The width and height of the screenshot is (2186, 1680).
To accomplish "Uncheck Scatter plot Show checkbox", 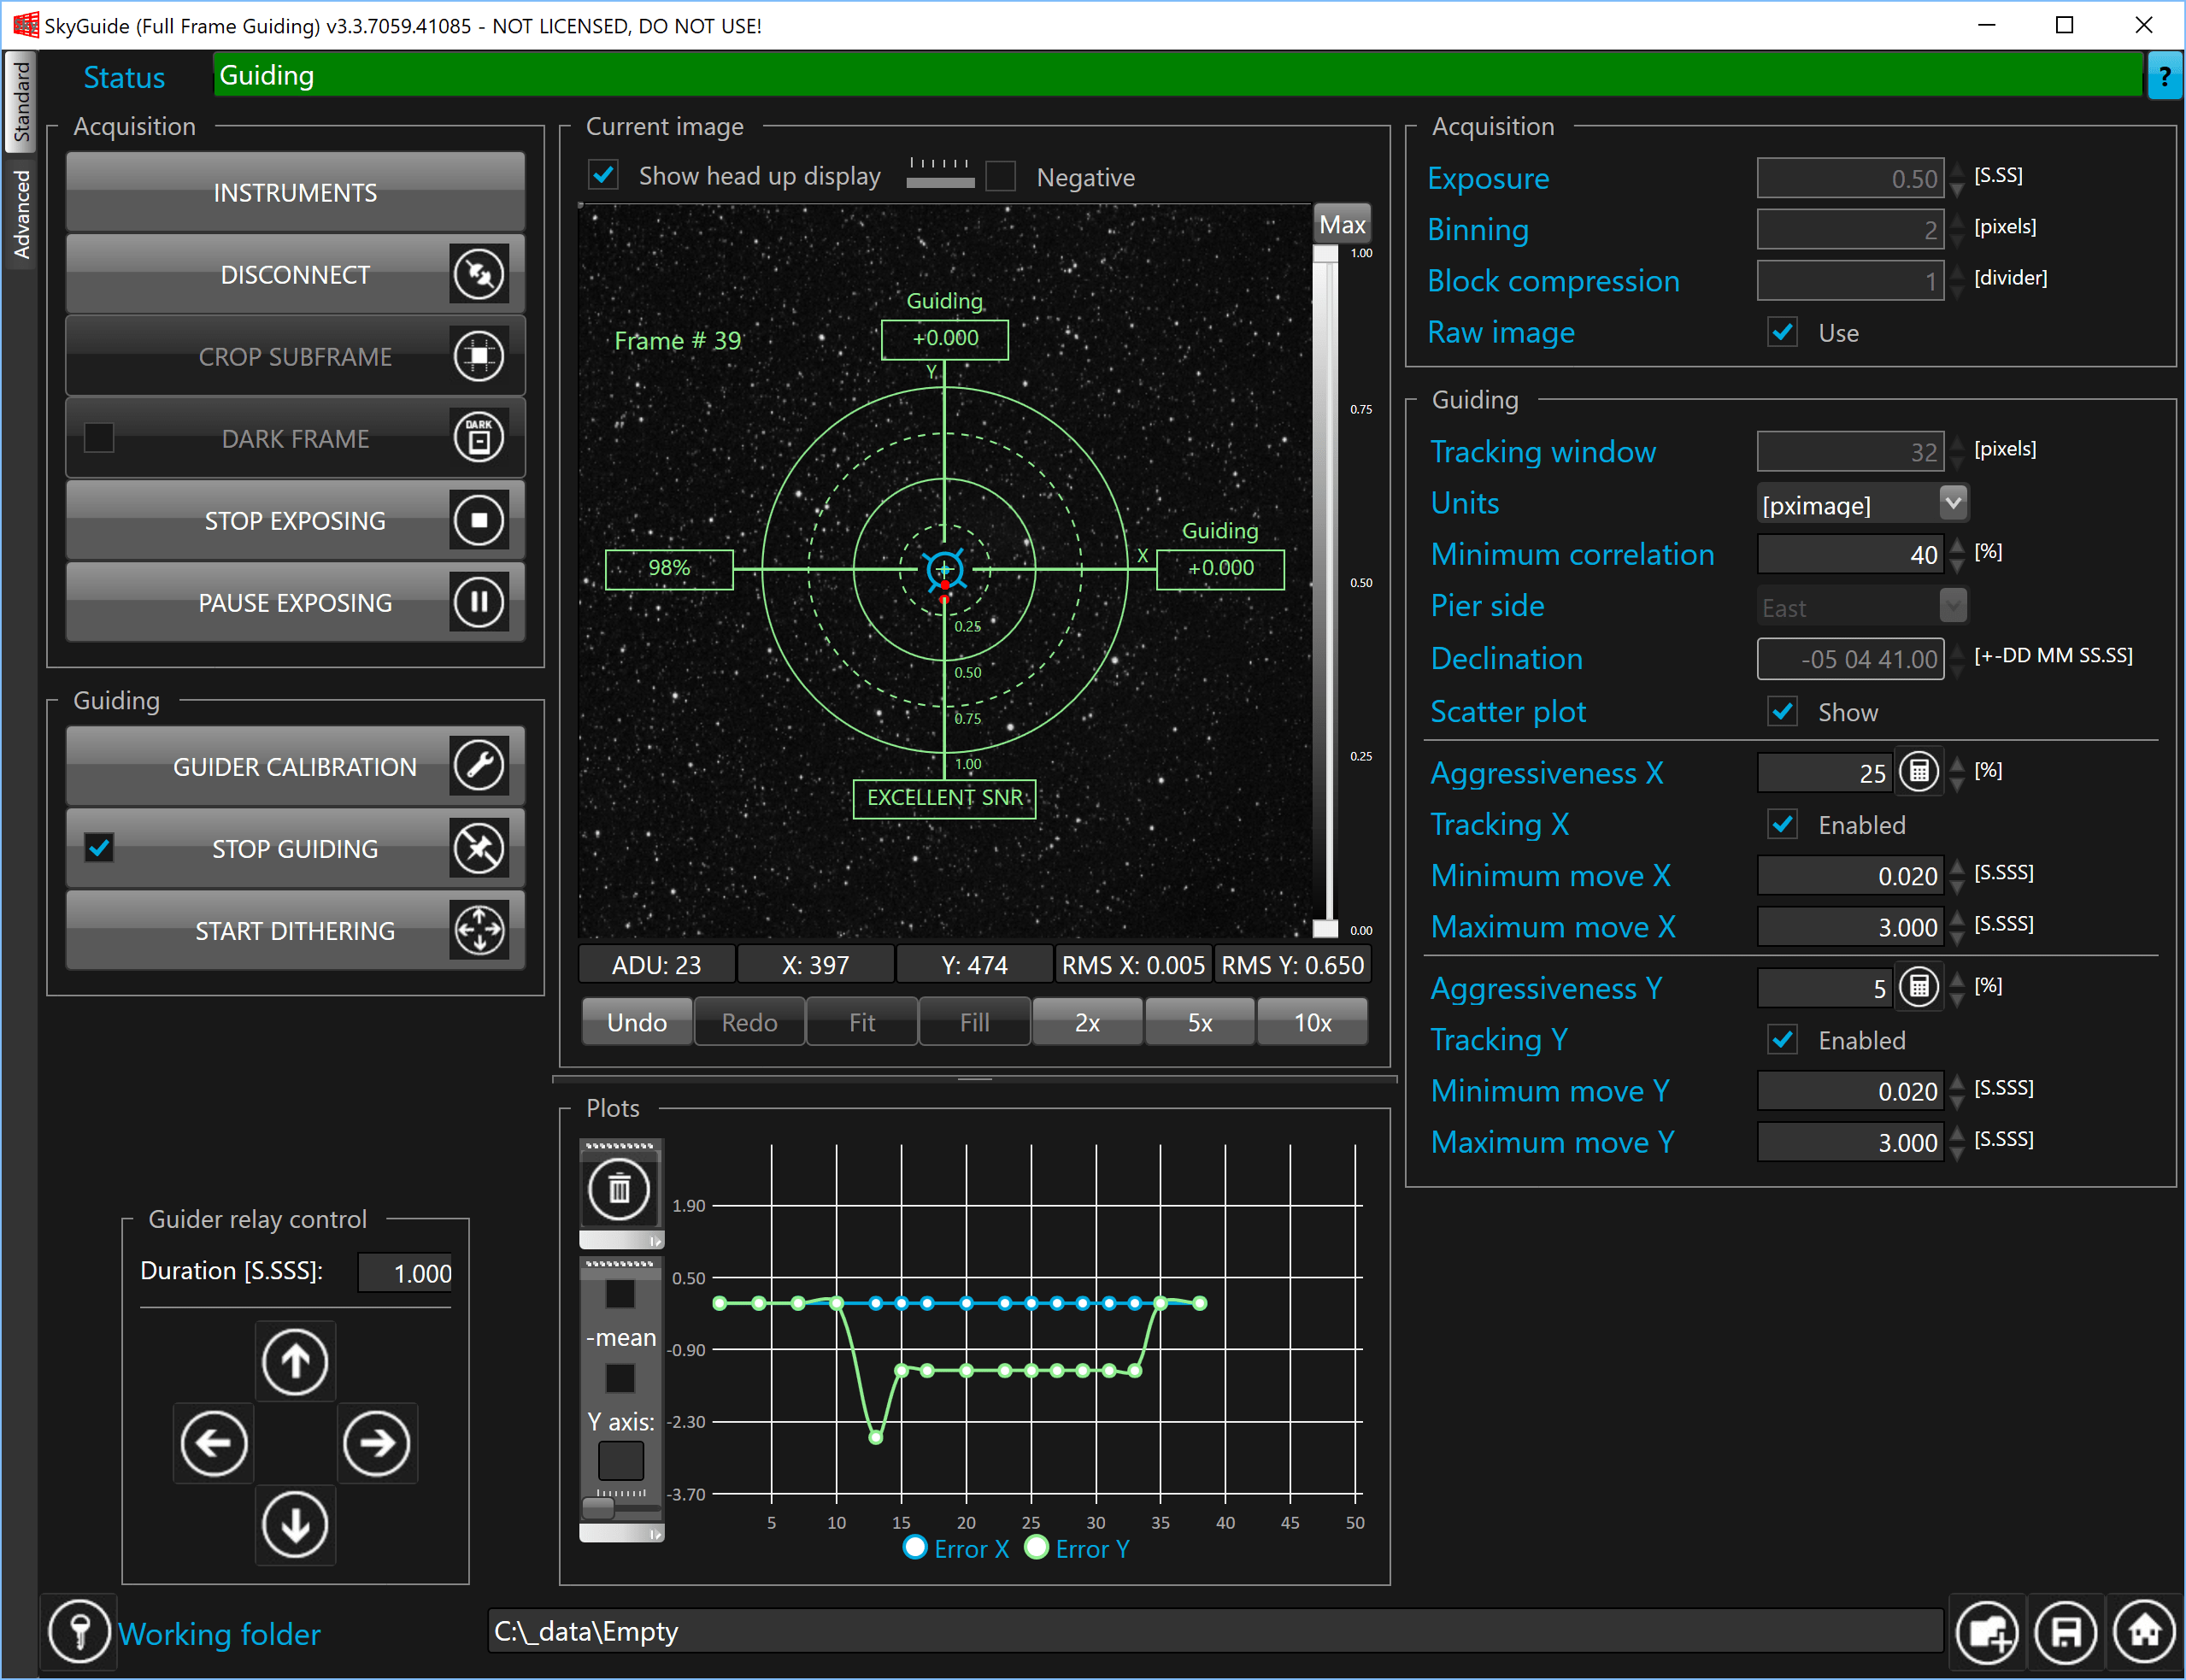I will [x=1782, y=712].
